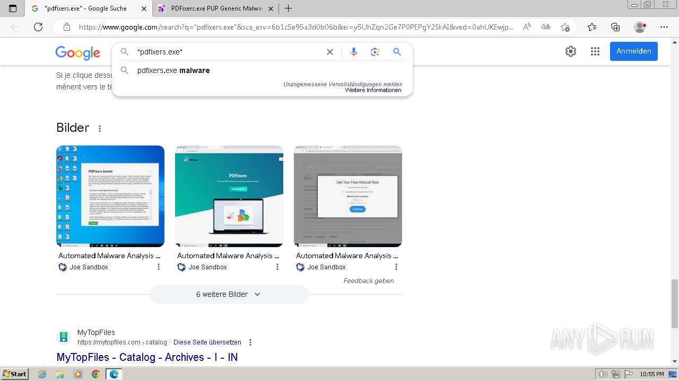Add this page to favorites star icon

(565, 27)
